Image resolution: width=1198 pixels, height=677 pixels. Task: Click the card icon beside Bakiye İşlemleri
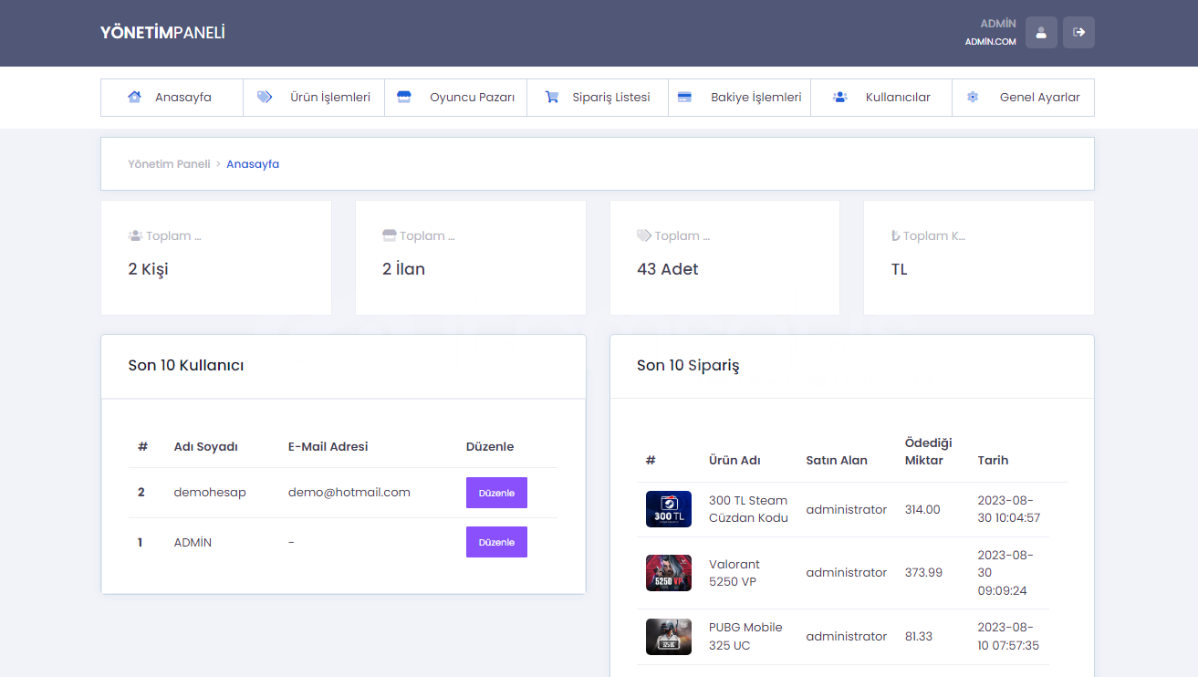(x=684, y=97)
